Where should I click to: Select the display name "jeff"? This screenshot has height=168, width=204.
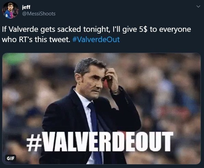pos(26,7)
